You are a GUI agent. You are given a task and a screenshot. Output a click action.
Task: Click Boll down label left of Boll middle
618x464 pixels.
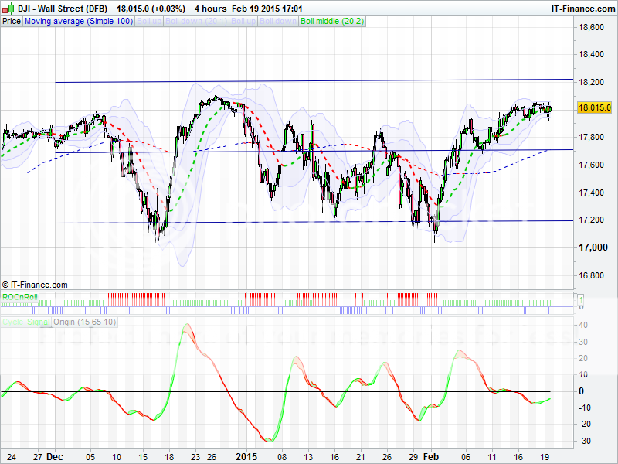click(x=278, y=22)
